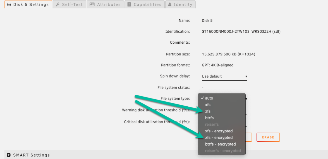Click the card icon on Attributes tab
The image size is (328, 159).
click(92, 4)
